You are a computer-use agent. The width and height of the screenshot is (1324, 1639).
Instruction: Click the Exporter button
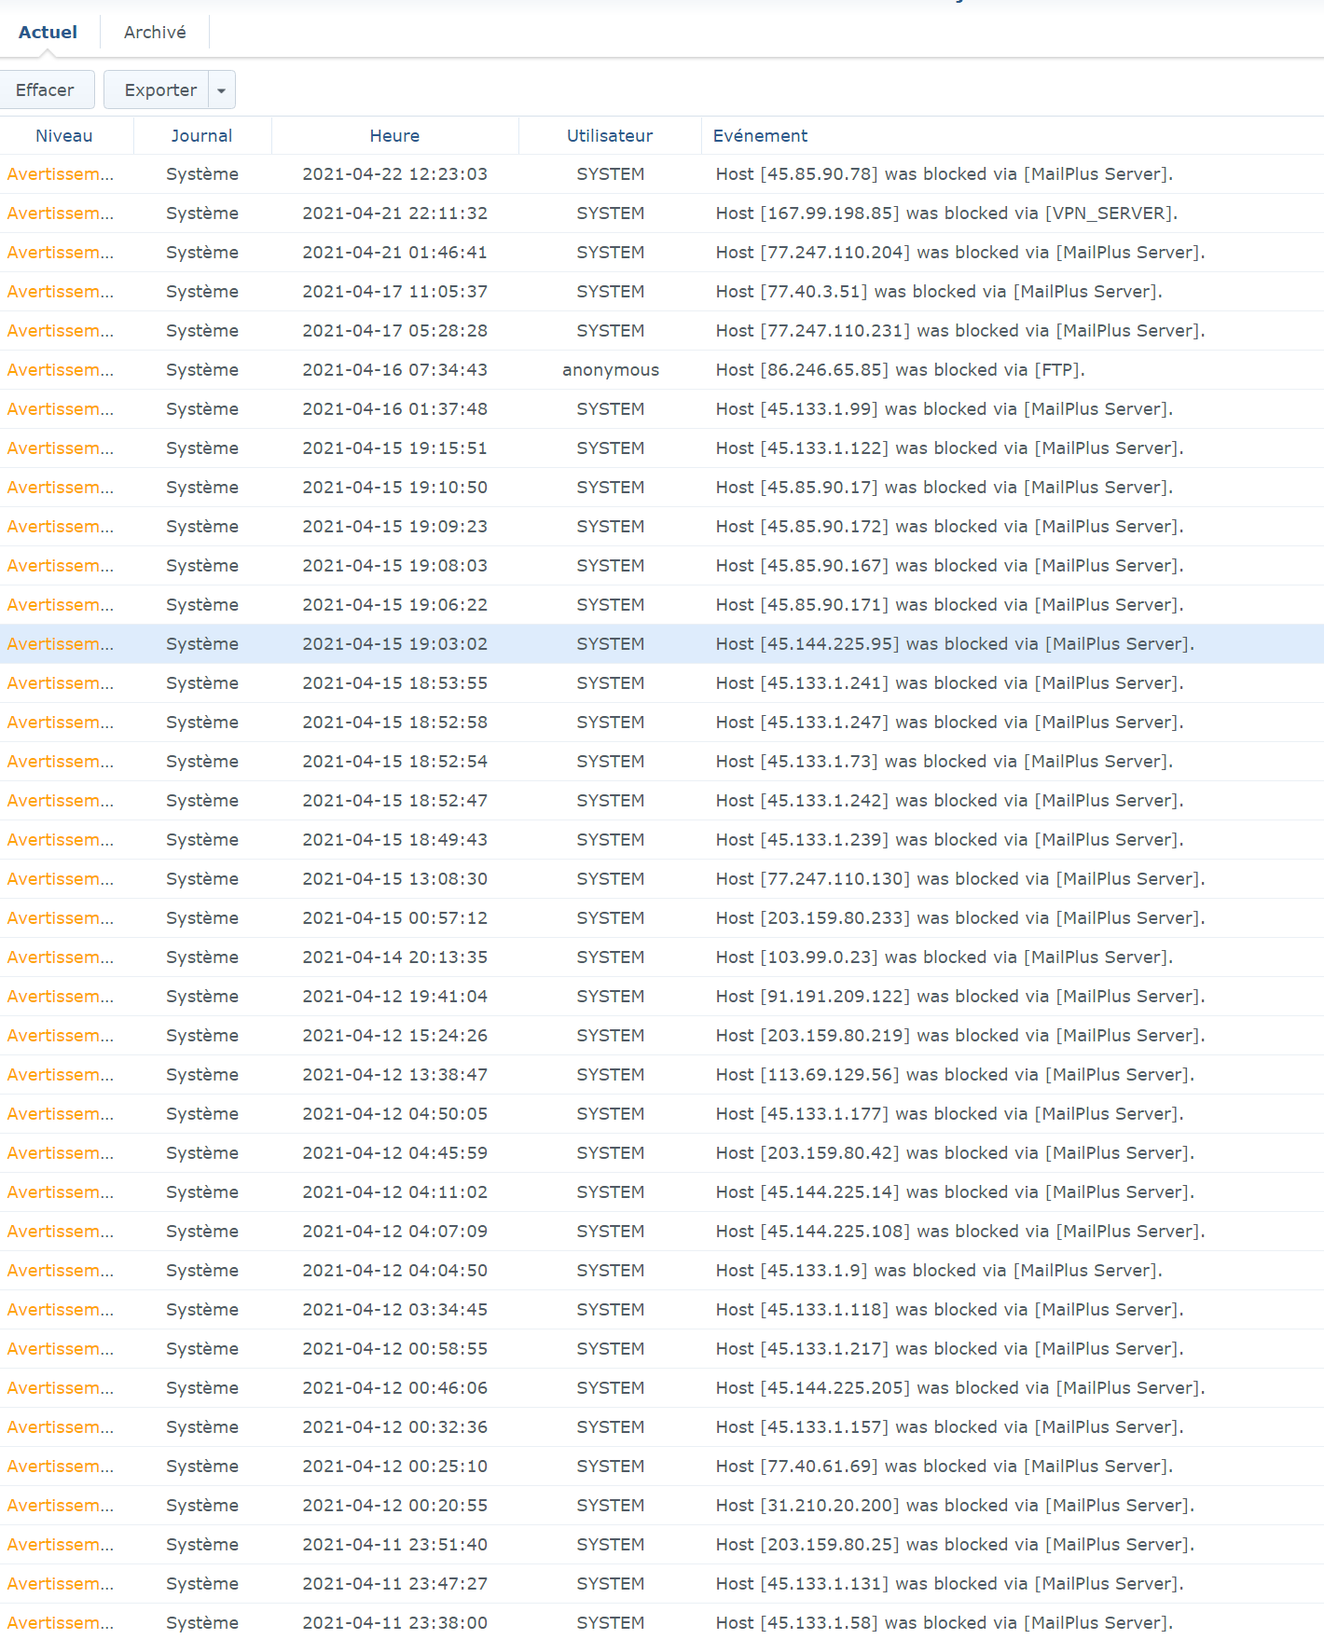[x=157, y=90]
